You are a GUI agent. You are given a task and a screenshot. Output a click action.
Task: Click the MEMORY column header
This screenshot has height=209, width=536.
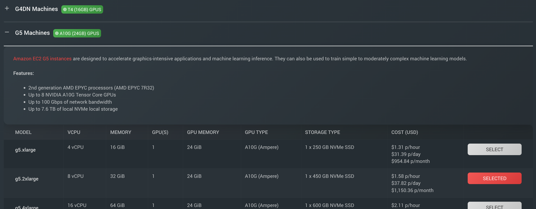tap(121, 132)
